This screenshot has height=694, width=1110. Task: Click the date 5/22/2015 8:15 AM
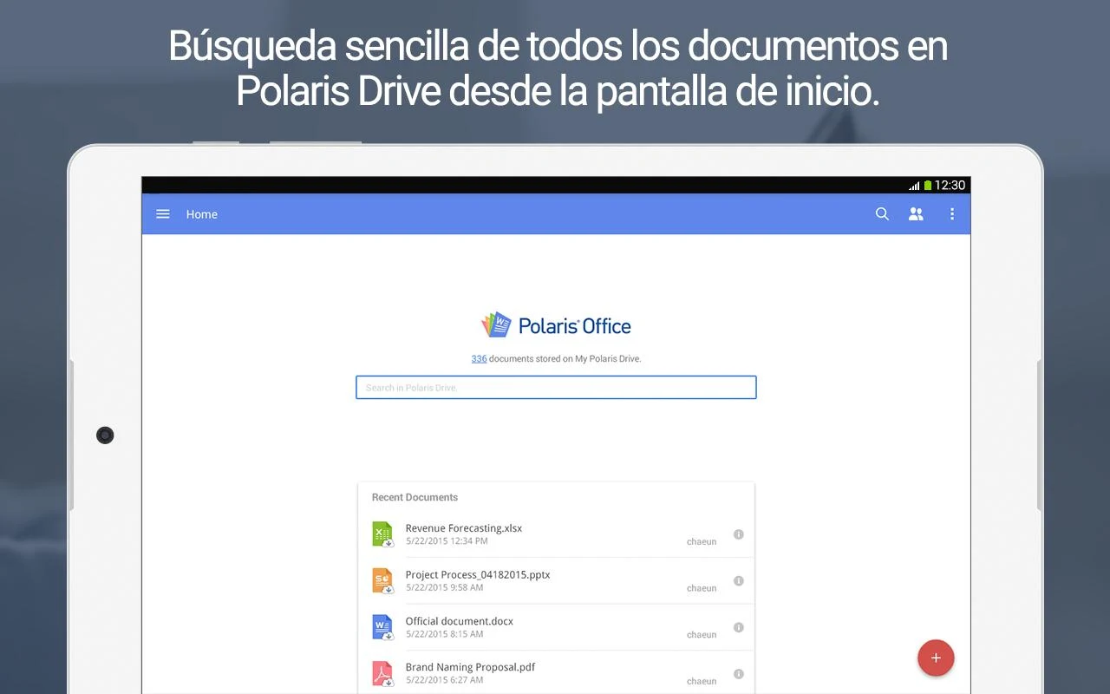(x=444, y=634)
